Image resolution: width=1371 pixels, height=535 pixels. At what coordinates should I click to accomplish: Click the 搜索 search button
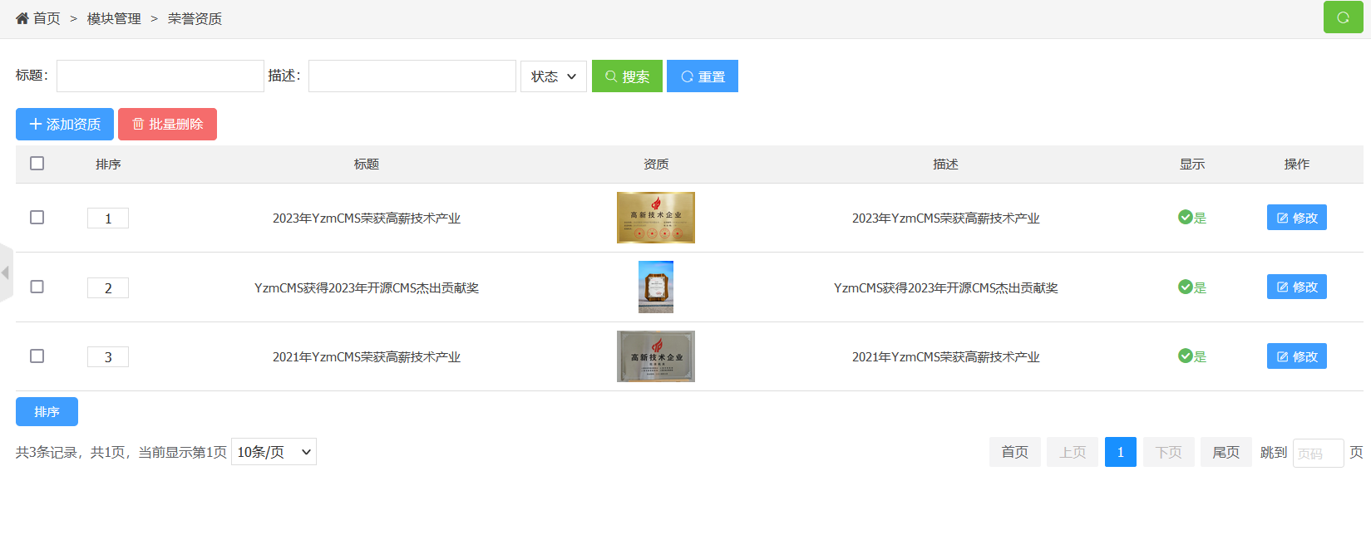point(627,76)
